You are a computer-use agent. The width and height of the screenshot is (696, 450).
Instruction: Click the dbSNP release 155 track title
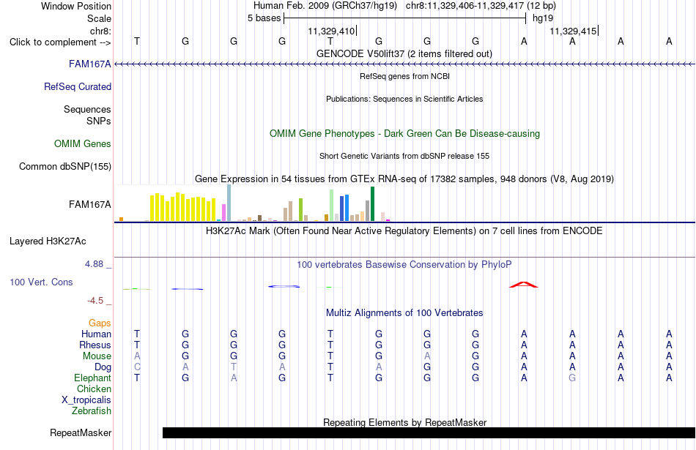[404, 156]
